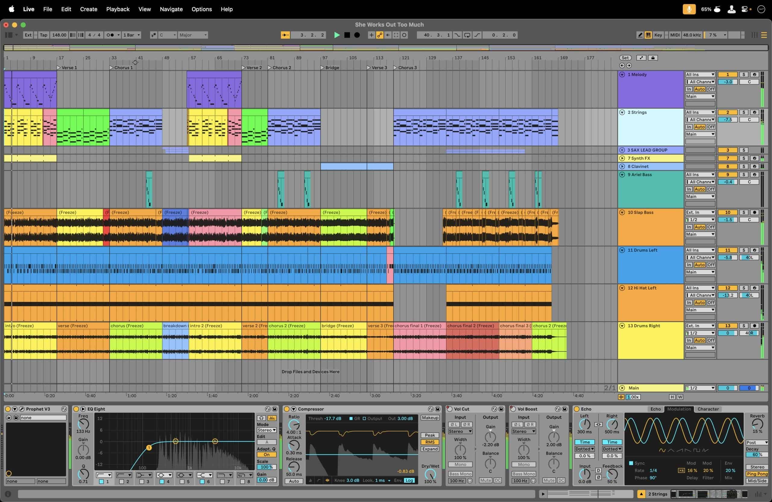Select Expand mode in Compressor
This screenshot has height=502, width=772.
[430, 449]
